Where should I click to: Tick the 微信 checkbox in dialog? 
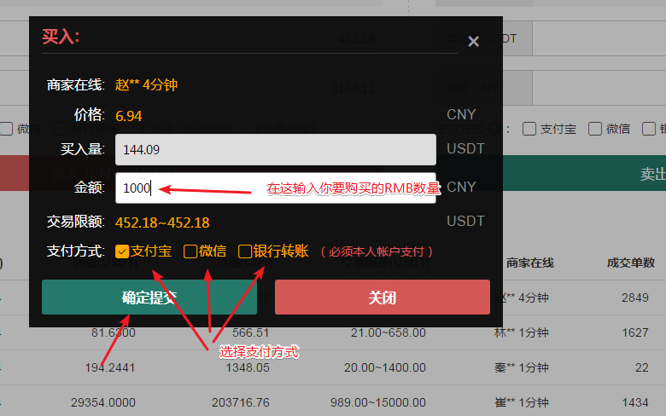(x=190, y=251)
